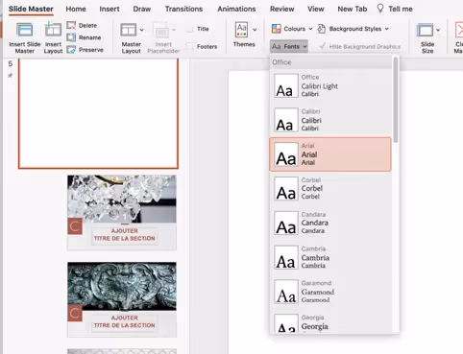Expand the Slide Size dropdown arrow
Viewport: 463px width, 354px height.
[438, 30]
